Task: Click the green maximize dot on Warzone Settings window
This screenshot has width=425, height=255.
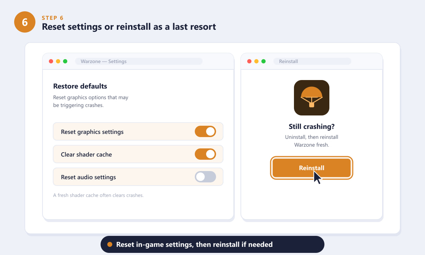Action: point(65,61)
